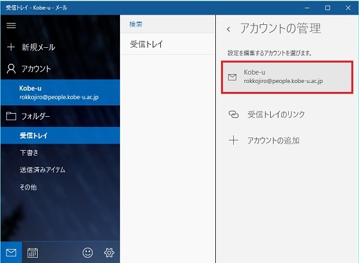The height and width of the screenshot is (263, 359).
Task: Open the Calendar app icon
Action: [x=33, y=253]
